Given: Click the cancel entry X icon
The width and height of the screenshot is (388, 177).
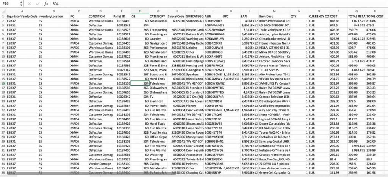Looking at the screenshot, I should tap(30, 3).
